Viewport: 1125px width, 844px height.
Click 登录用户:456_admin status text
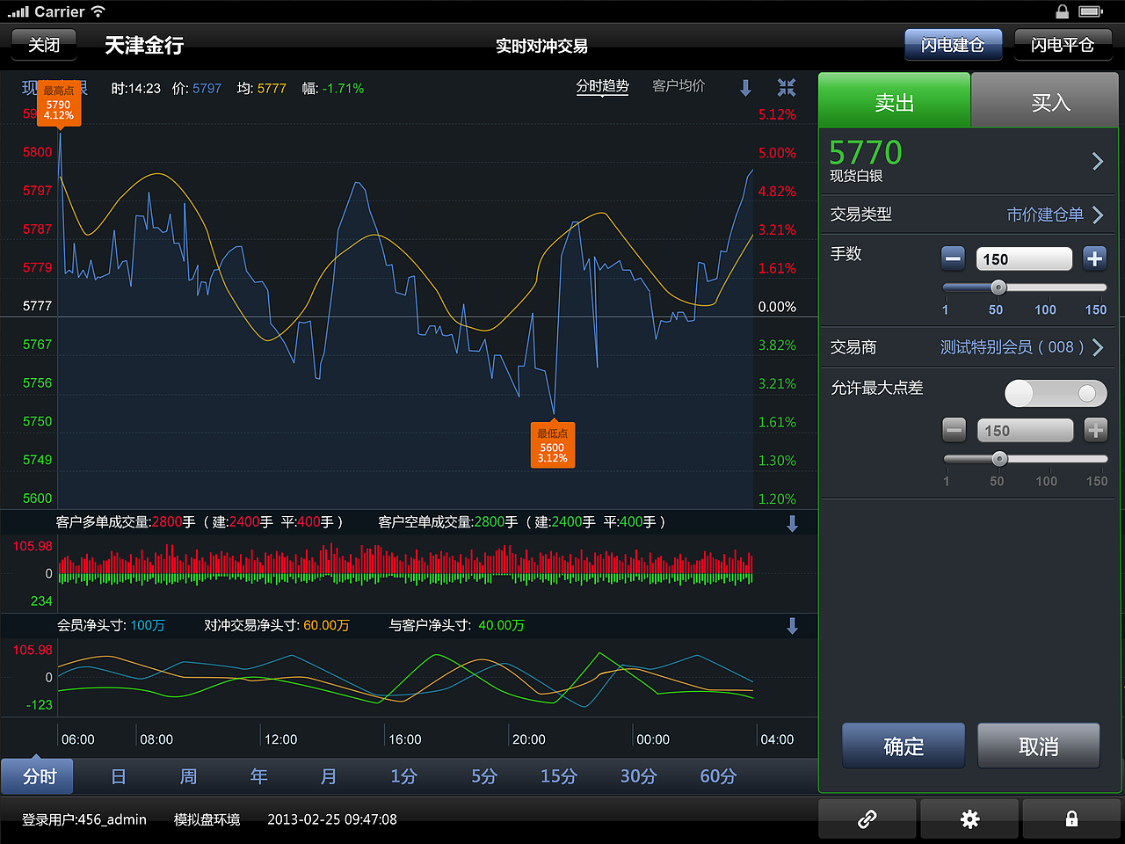pos(83,819)
